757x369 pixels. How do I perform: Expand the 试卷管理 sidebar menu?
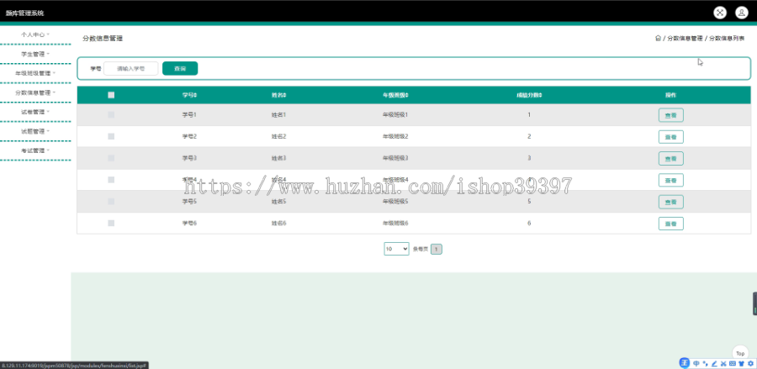pos(35,112)
